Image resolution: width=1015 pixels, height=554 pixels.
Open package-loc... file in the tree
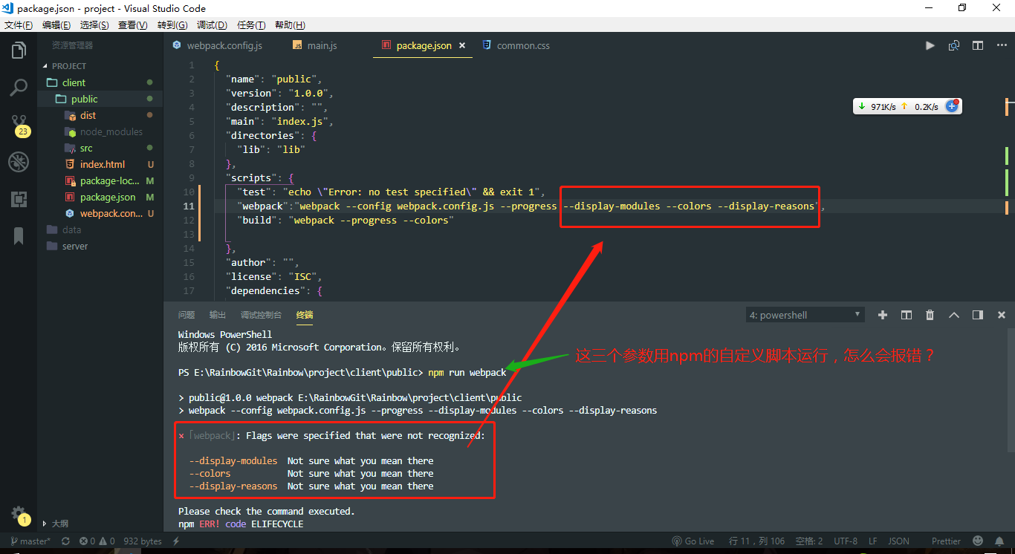coord(100,180)
